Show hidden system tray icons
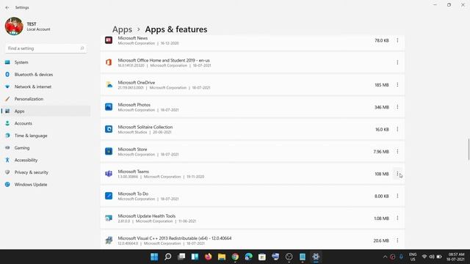This screenshot has width=470, height=264. [385, 257]
